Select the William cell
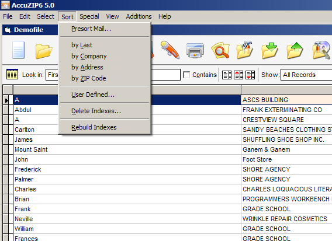 [x=127, y=229]
